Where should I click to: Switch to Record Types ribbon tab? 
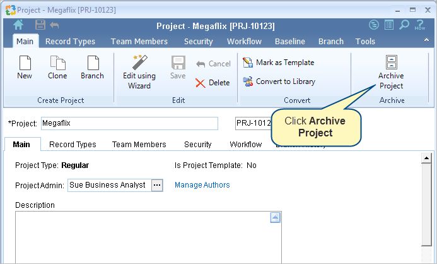(x=70, y=42)
